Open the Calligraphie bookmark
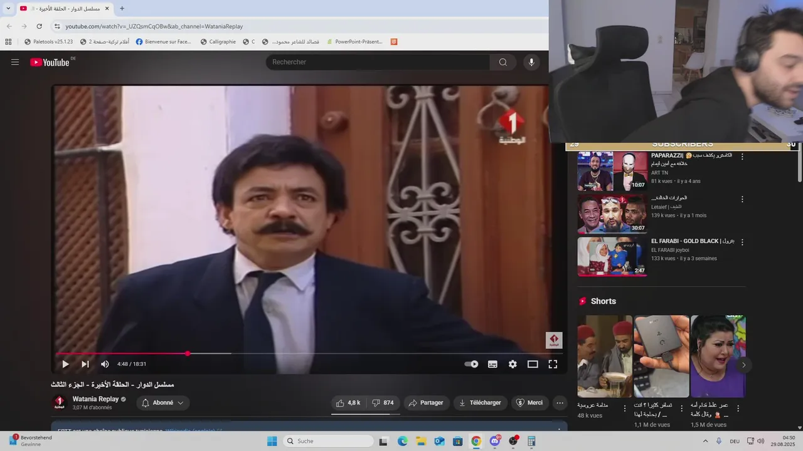The height and width of the screenshot is (451, 803). tap(218, 42)
